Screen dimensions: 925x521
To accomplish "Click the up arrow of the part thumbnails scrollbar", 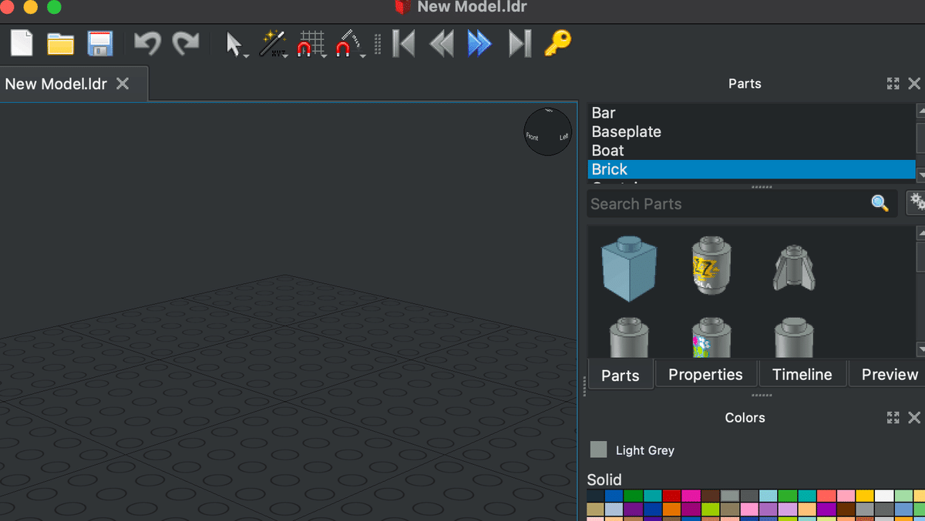I will (x=921, y=232).
